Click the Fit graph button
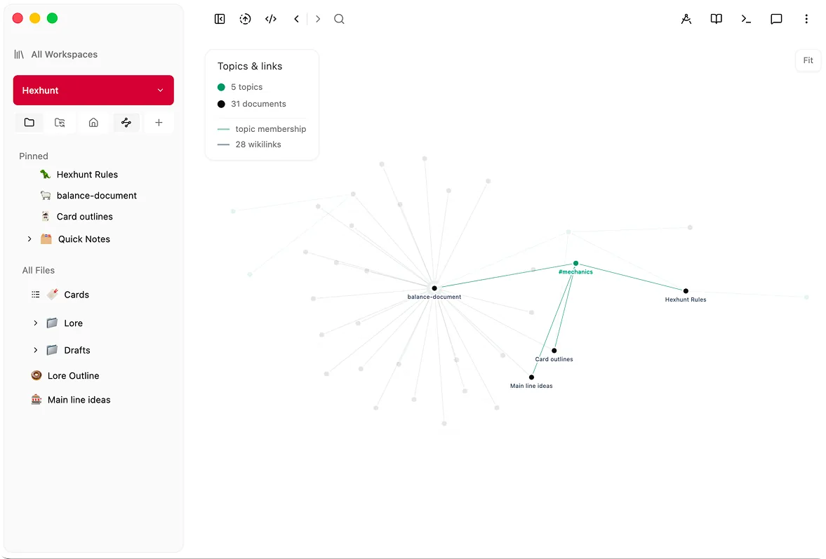Image resolution: width=826 pixels, height=559 pixels. 808,60
